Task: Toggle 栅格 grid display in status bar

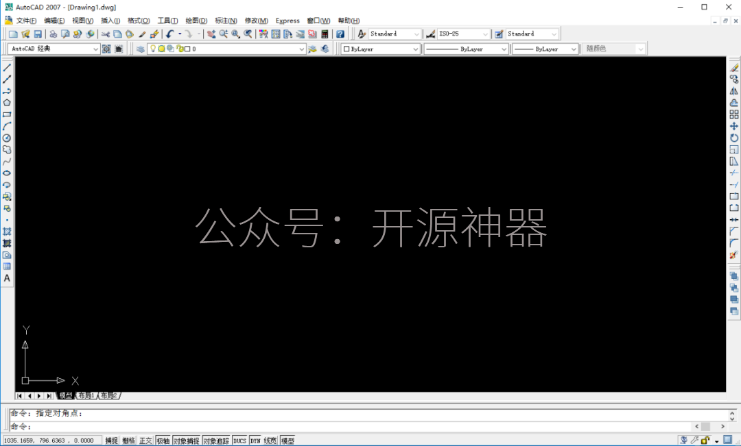Action: [128, 441]
